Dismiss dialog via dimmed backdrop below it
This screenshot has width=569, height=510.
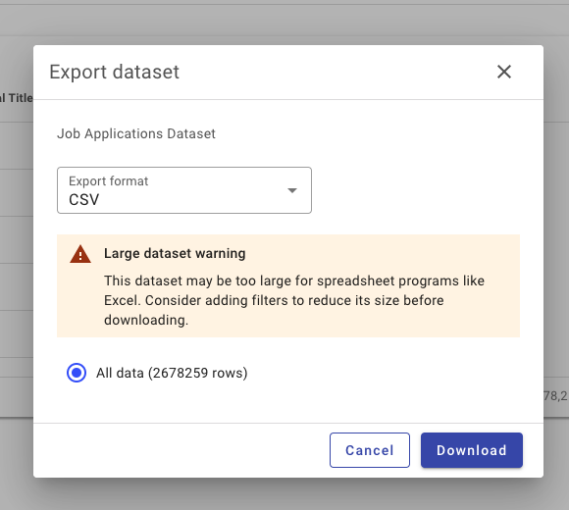point(284,495)
